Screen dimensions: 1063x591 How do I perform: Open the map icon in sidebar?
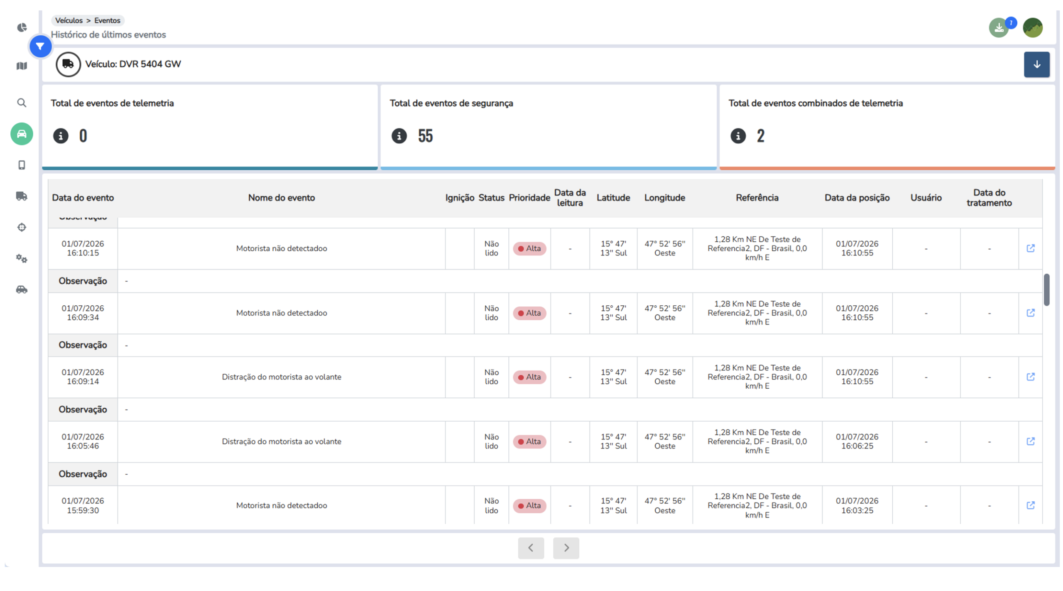(22, 66)
